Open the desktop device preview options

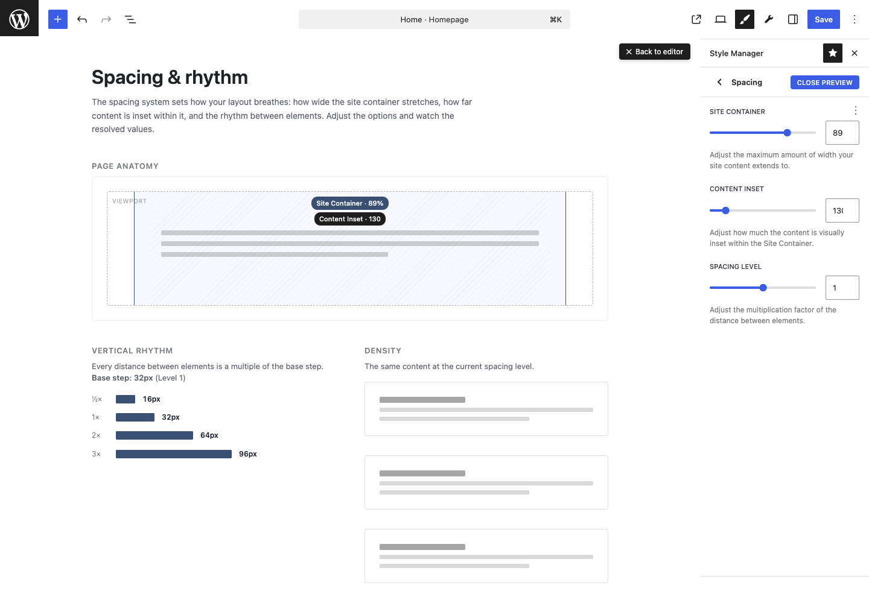721,19
